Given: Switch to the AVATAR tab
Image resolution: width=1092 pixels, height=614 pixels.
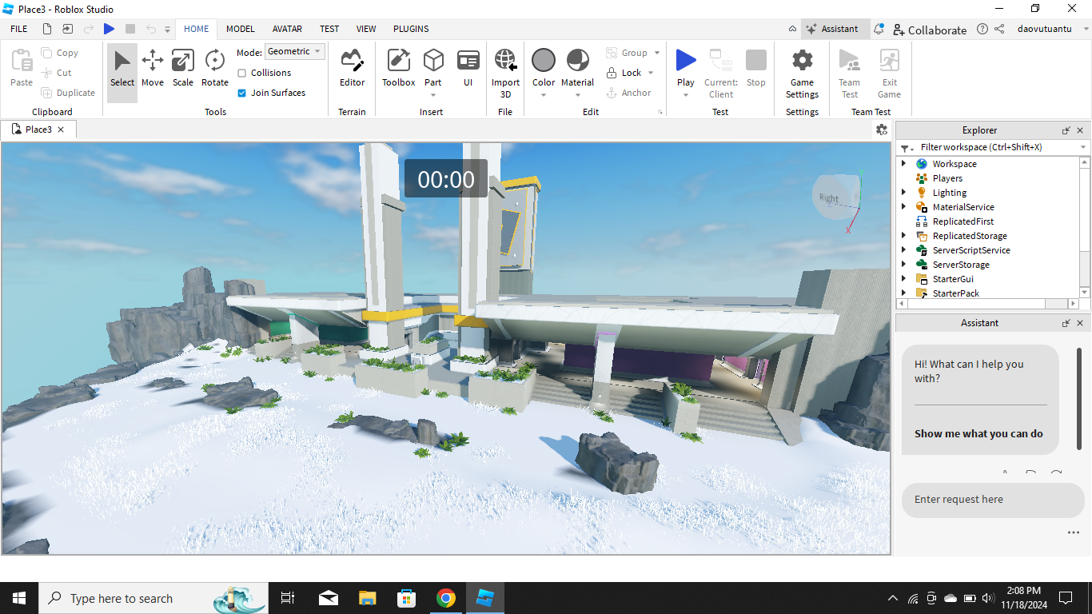Looking at the screenshot, I should pyautogui.click(x=287, y=29).
